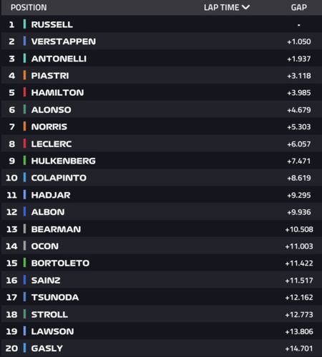The image size is (322, 357).
Task: Click Stroll's green team color bar
Action: [24, 314]
